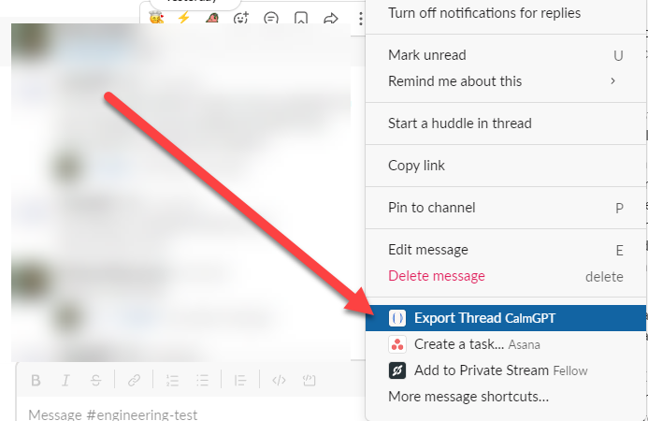Start an ordered list in the composer
The width and height of the screenshot is (648, 421).
pyautogui.click(x=172, y=380)
